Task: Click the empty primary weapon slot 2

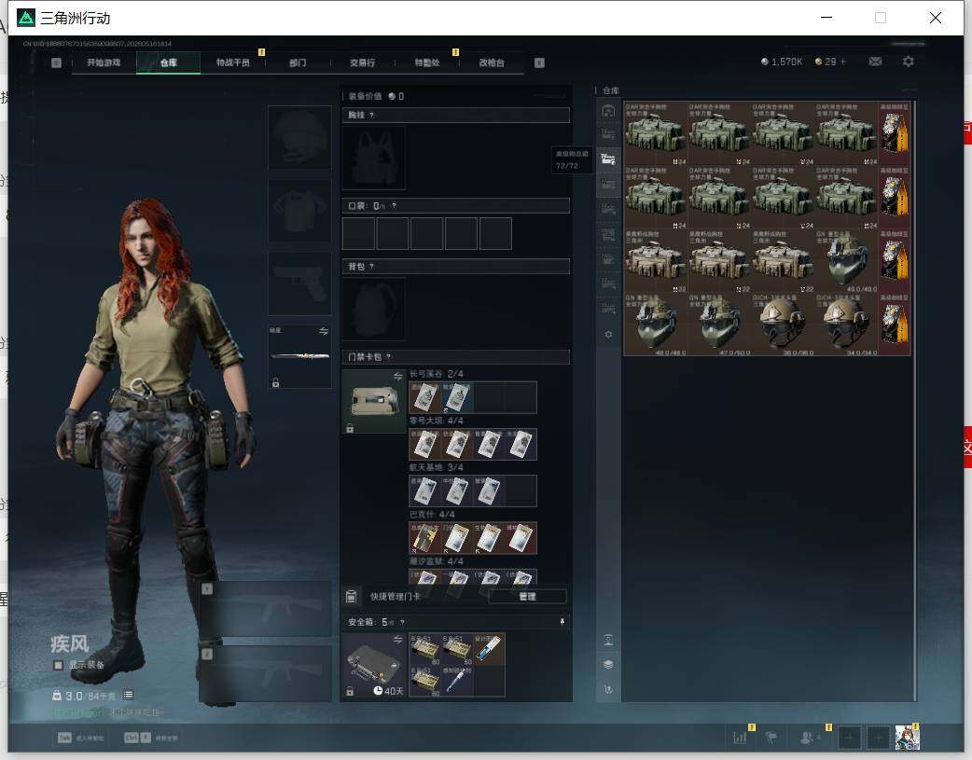Action: coord(265,674)
